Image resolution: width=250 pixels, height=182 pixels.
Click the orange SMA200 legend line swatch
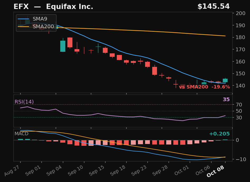click(x=24, y=27)
